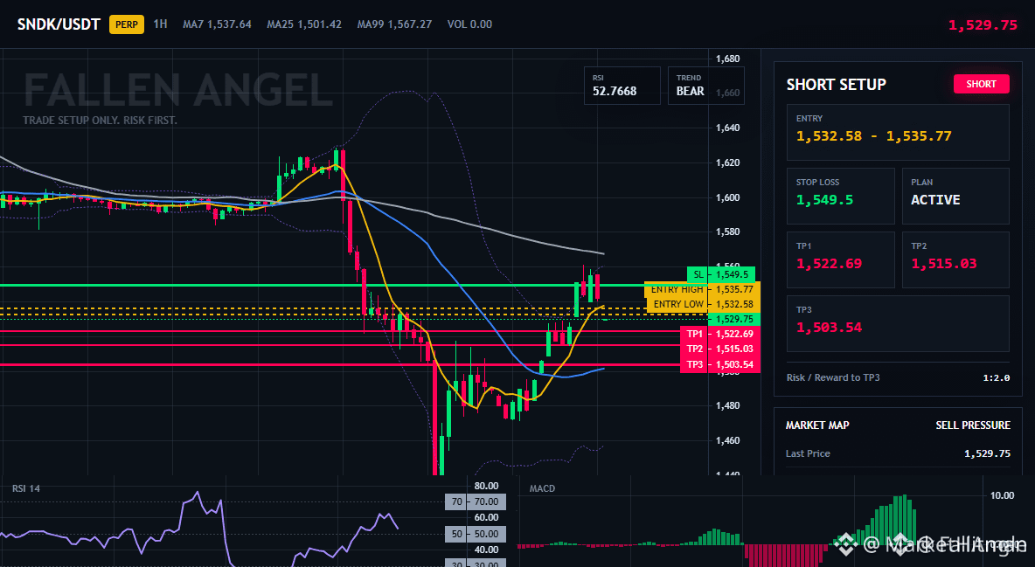Select the 1H timeframe label
The width and height of the screenshot is (1035, 567).
pyautogui.click(x=160, y=24)
